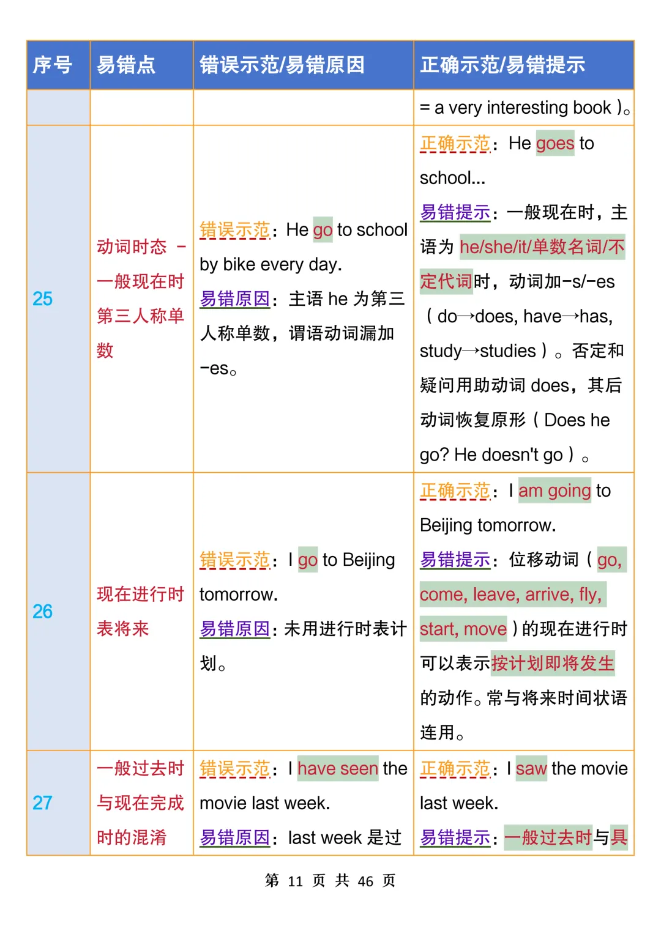661x934 pixels.
Task: Click 'study→studies' text
Action: [x=478, y=350]
